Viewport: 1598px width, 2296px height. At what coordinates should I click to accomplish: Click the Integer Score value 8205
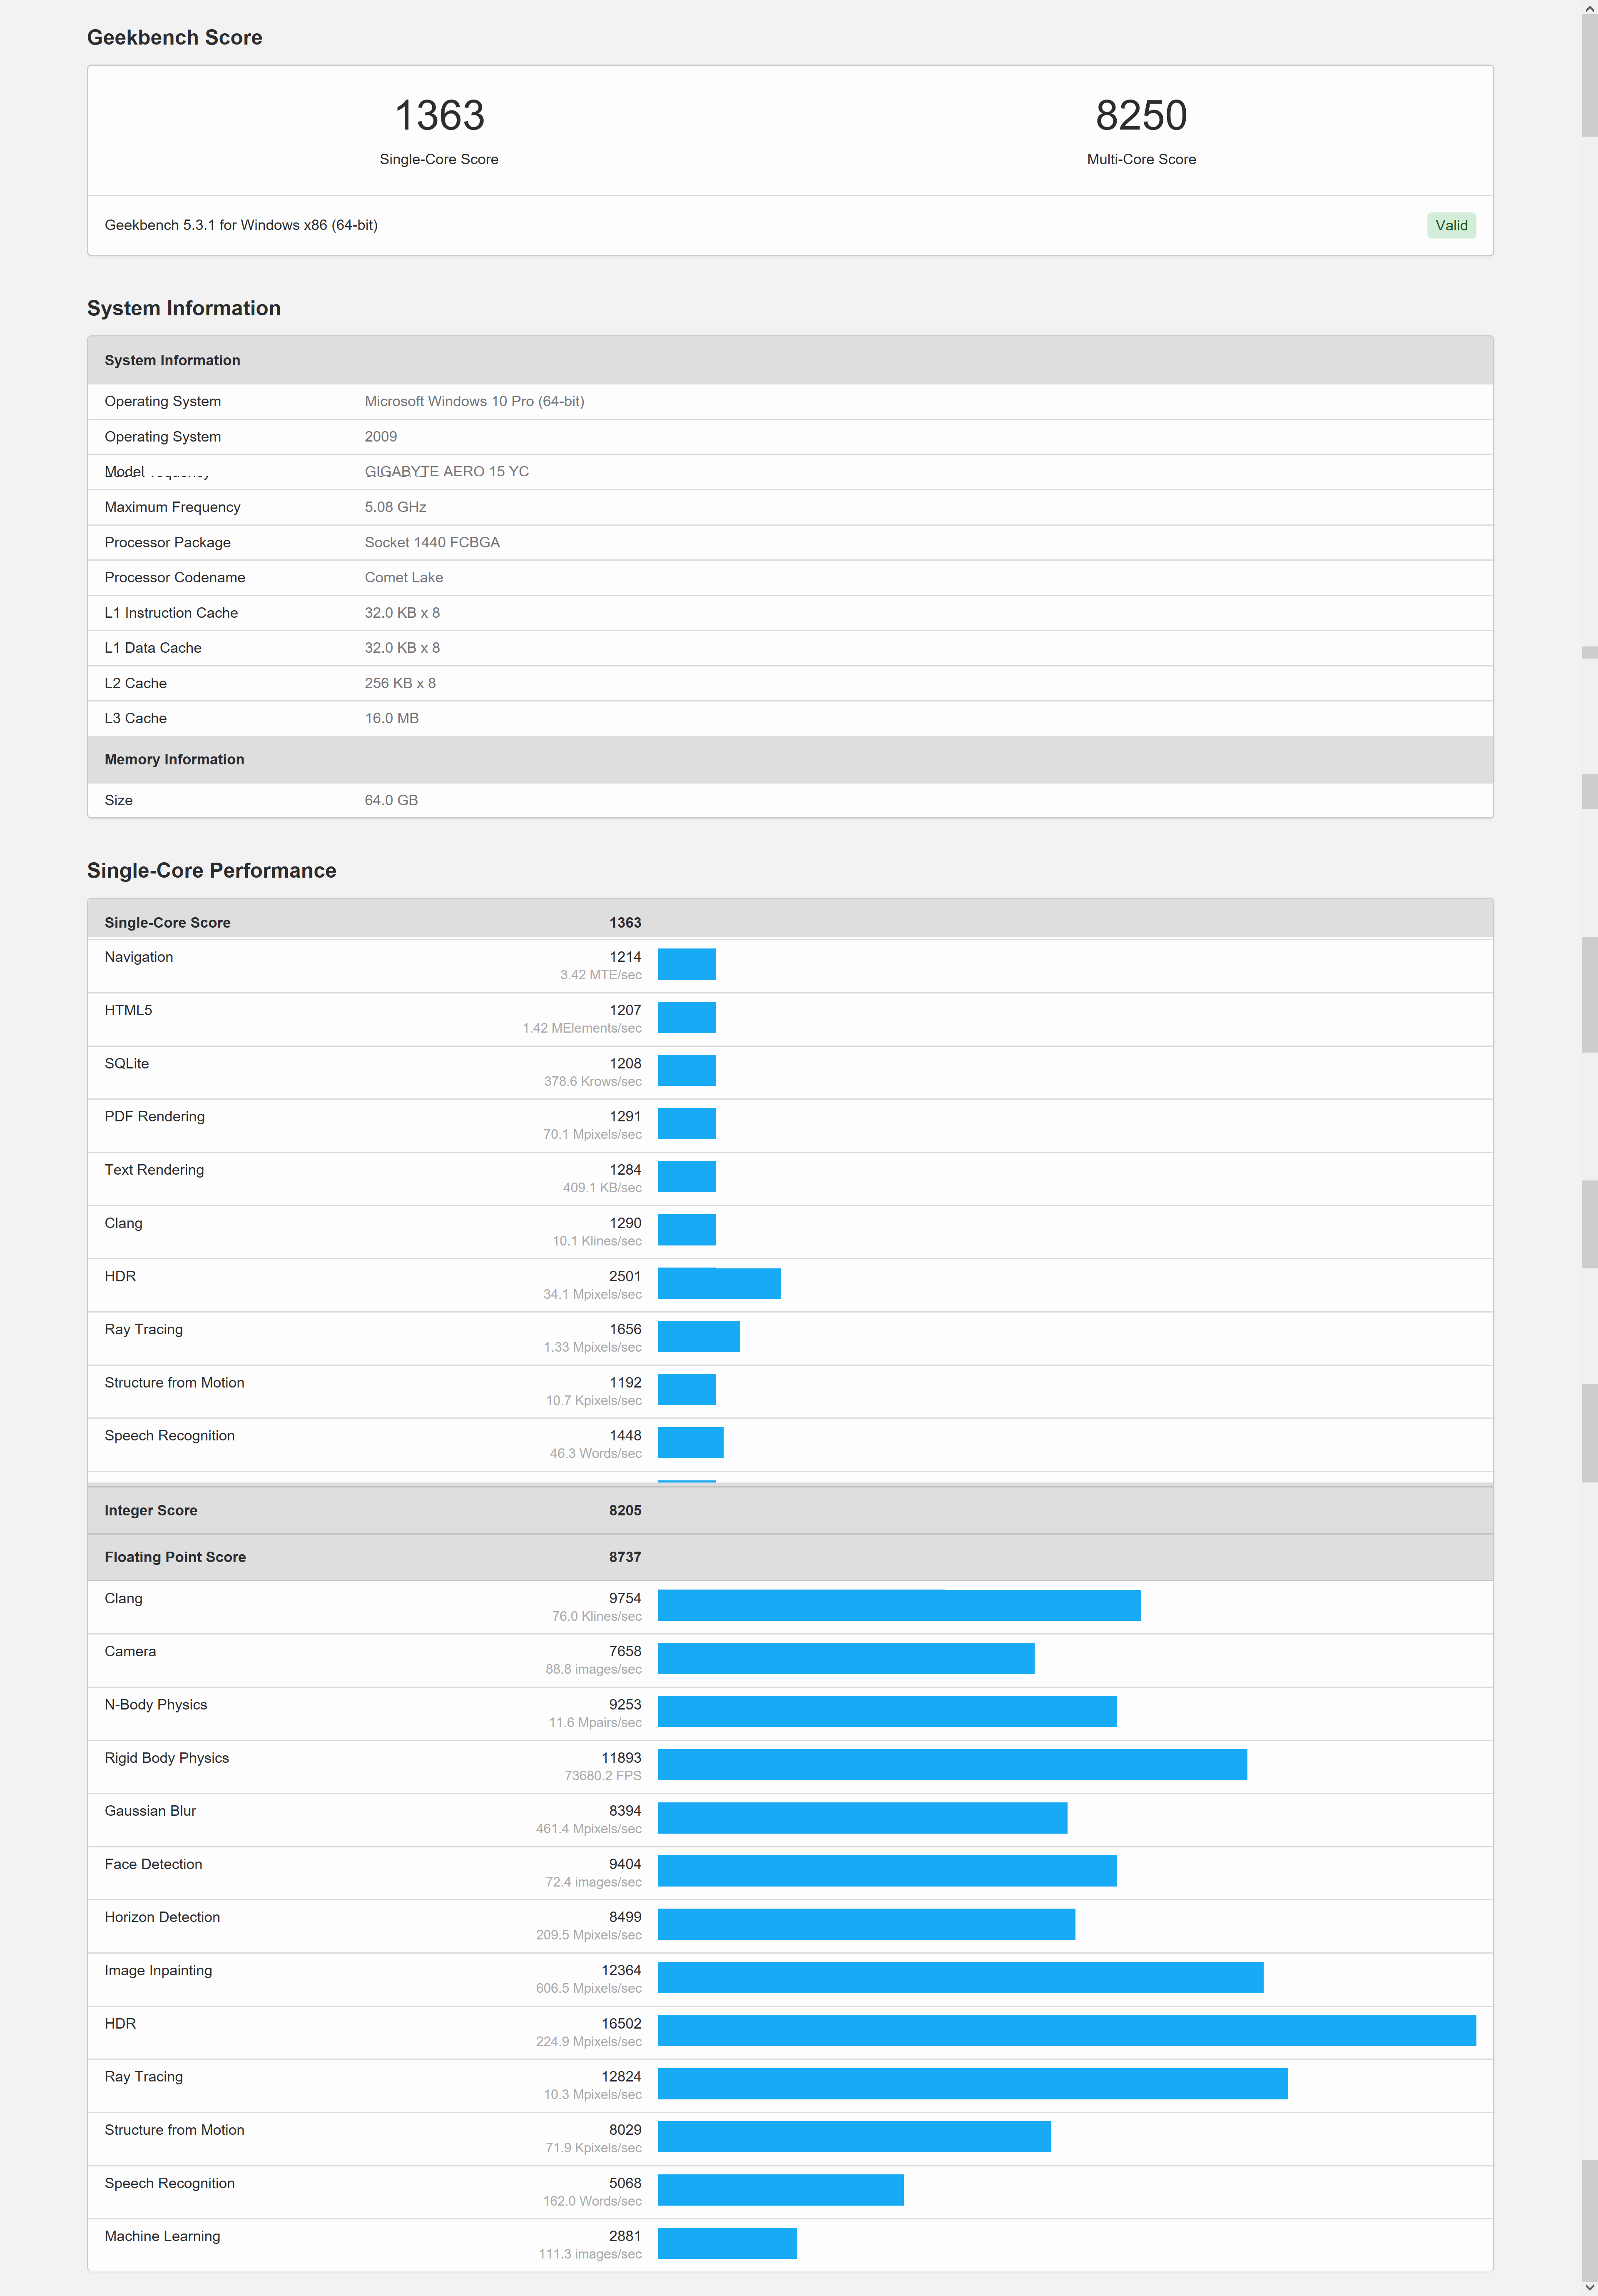click(x=626, y=1510)
